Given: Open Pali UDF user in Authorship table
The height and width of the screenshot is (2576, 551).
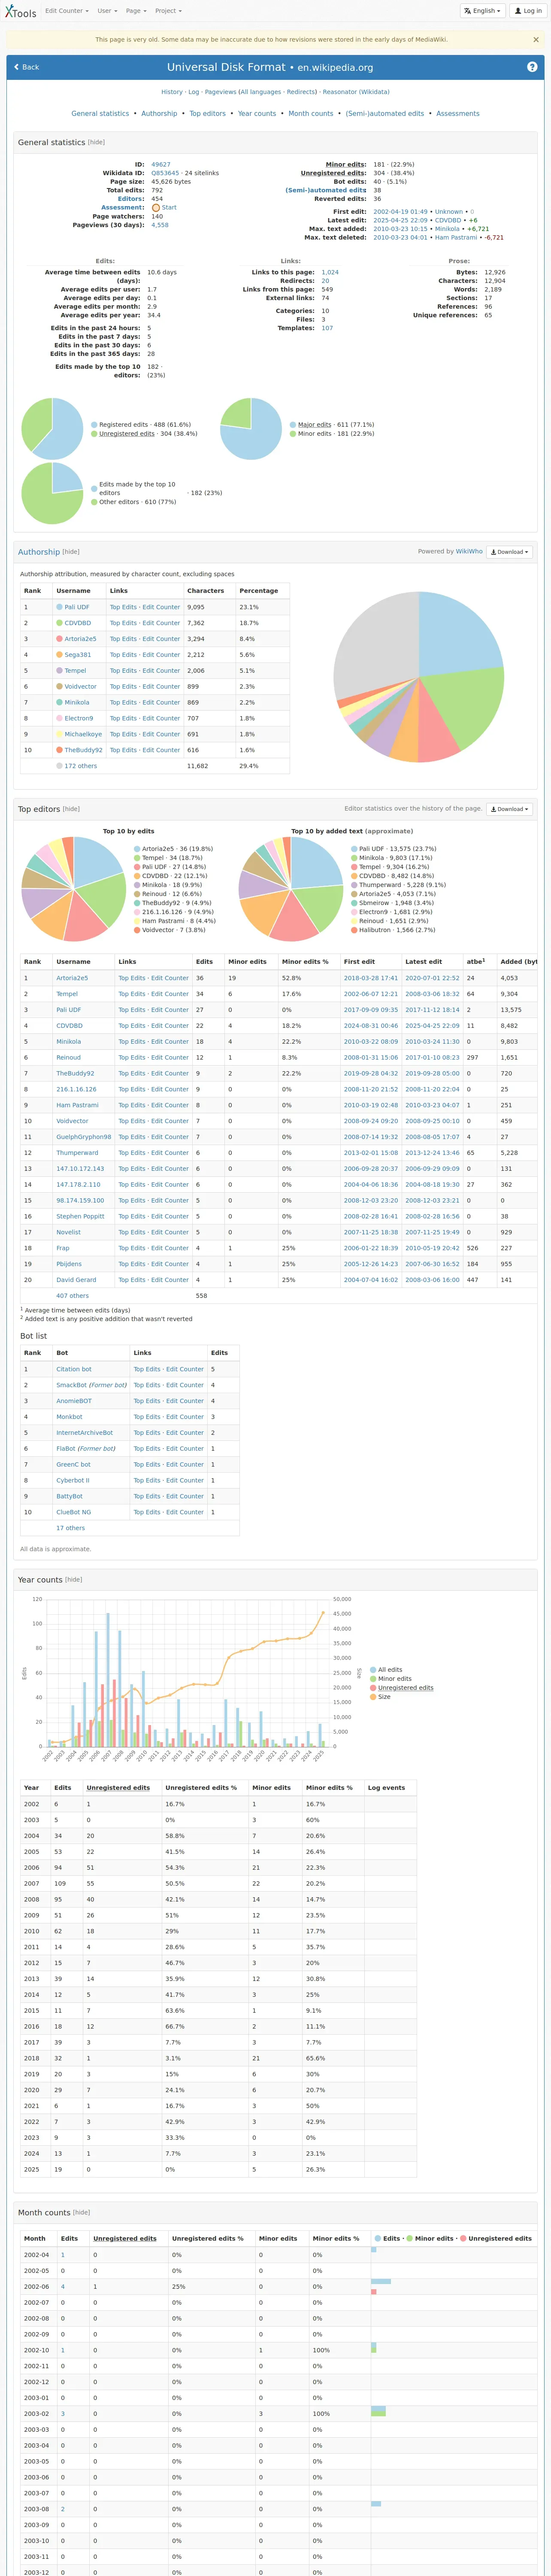Looking at the screenshot, I should pyautogui.click(x=77, y=607).
